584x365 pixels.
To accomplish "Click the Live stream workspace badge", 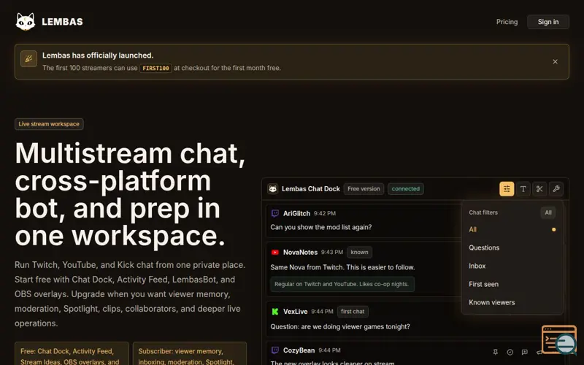I will pyautogui.click(x=49, y=124).
